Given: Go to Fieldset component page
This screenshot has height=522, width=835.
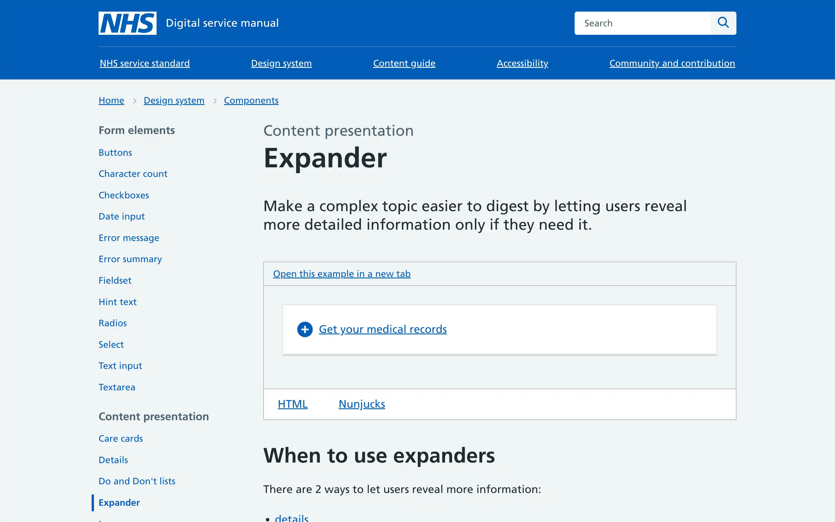Looking at the screenshot, I should pos(115,280).
